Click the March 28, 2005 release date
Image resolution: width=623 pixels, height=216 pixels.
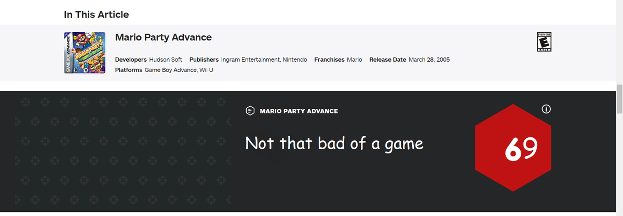coord(429,60)
